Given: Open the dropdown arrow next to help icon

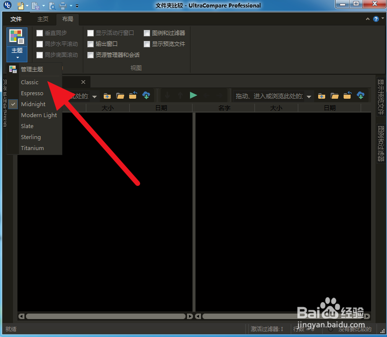Looking at the screenshot, I should coord(383,18).
